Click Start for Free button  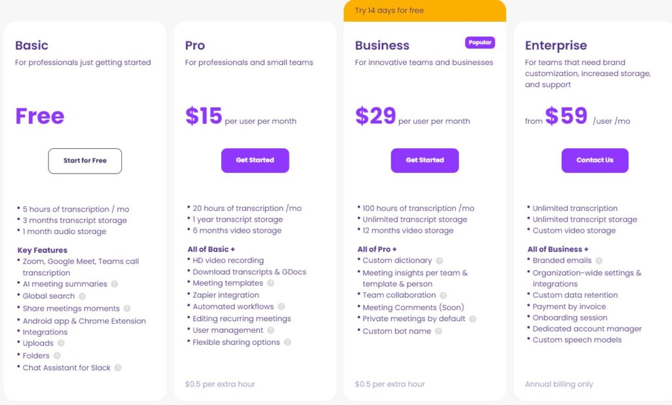pyautogui.click(x=85, y=161)
